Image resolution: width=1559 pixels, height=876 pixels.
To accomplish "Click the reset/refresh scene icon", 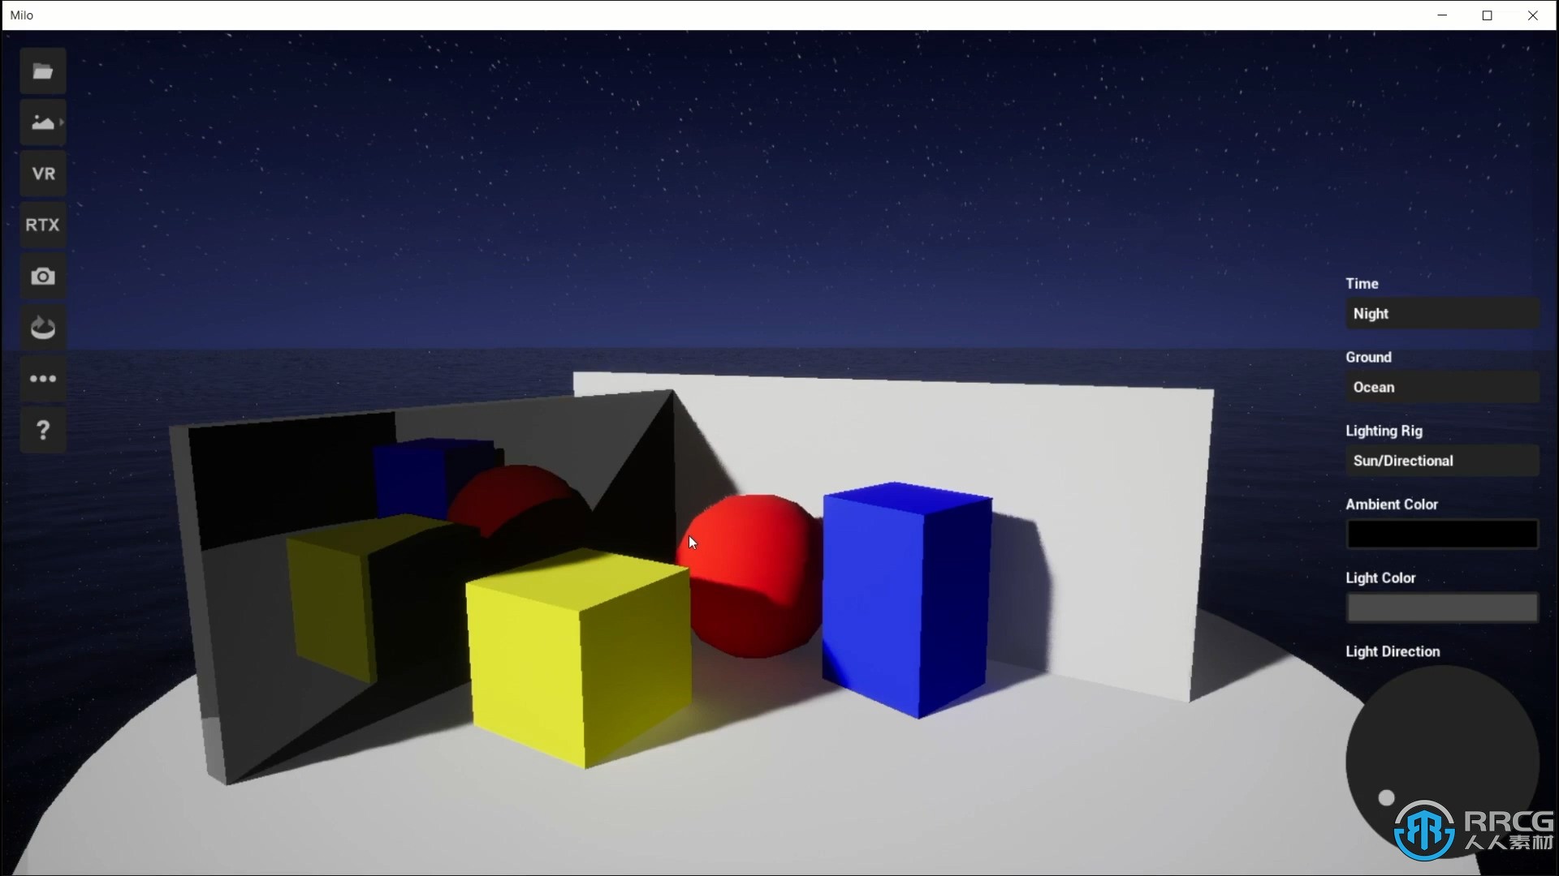I will [43, 328].
